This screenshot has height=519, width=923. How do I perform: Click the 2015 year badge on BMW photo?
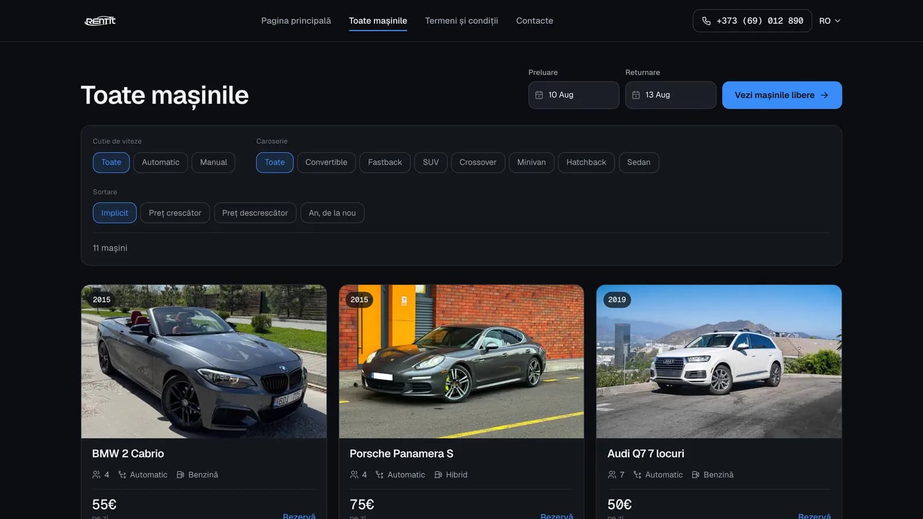pos(102,300)
